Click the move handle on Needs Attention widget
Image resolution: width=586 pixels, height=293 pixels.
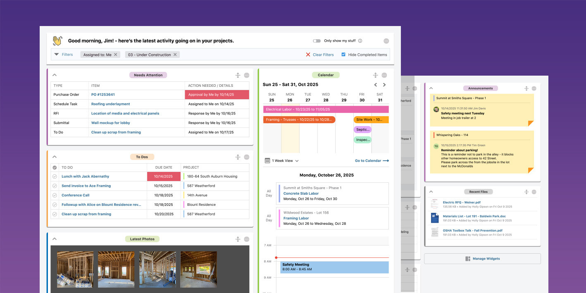[238, 75]
